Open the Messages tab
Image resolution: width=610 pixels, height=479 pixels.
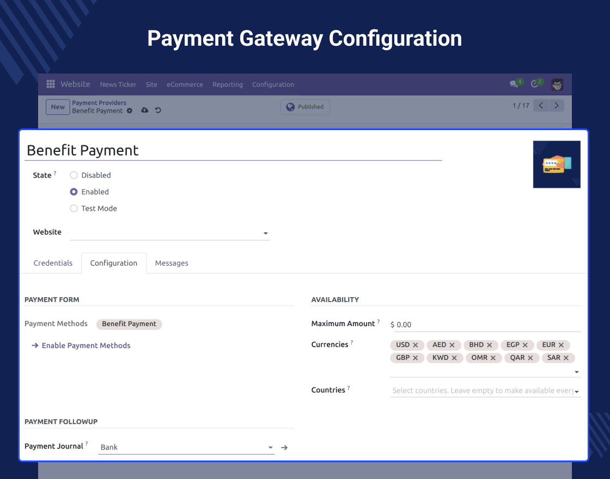(x=172, y=263)
